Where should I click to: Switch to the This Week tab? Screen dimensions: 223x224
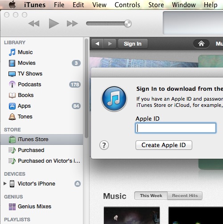click(x=151, y=195)
